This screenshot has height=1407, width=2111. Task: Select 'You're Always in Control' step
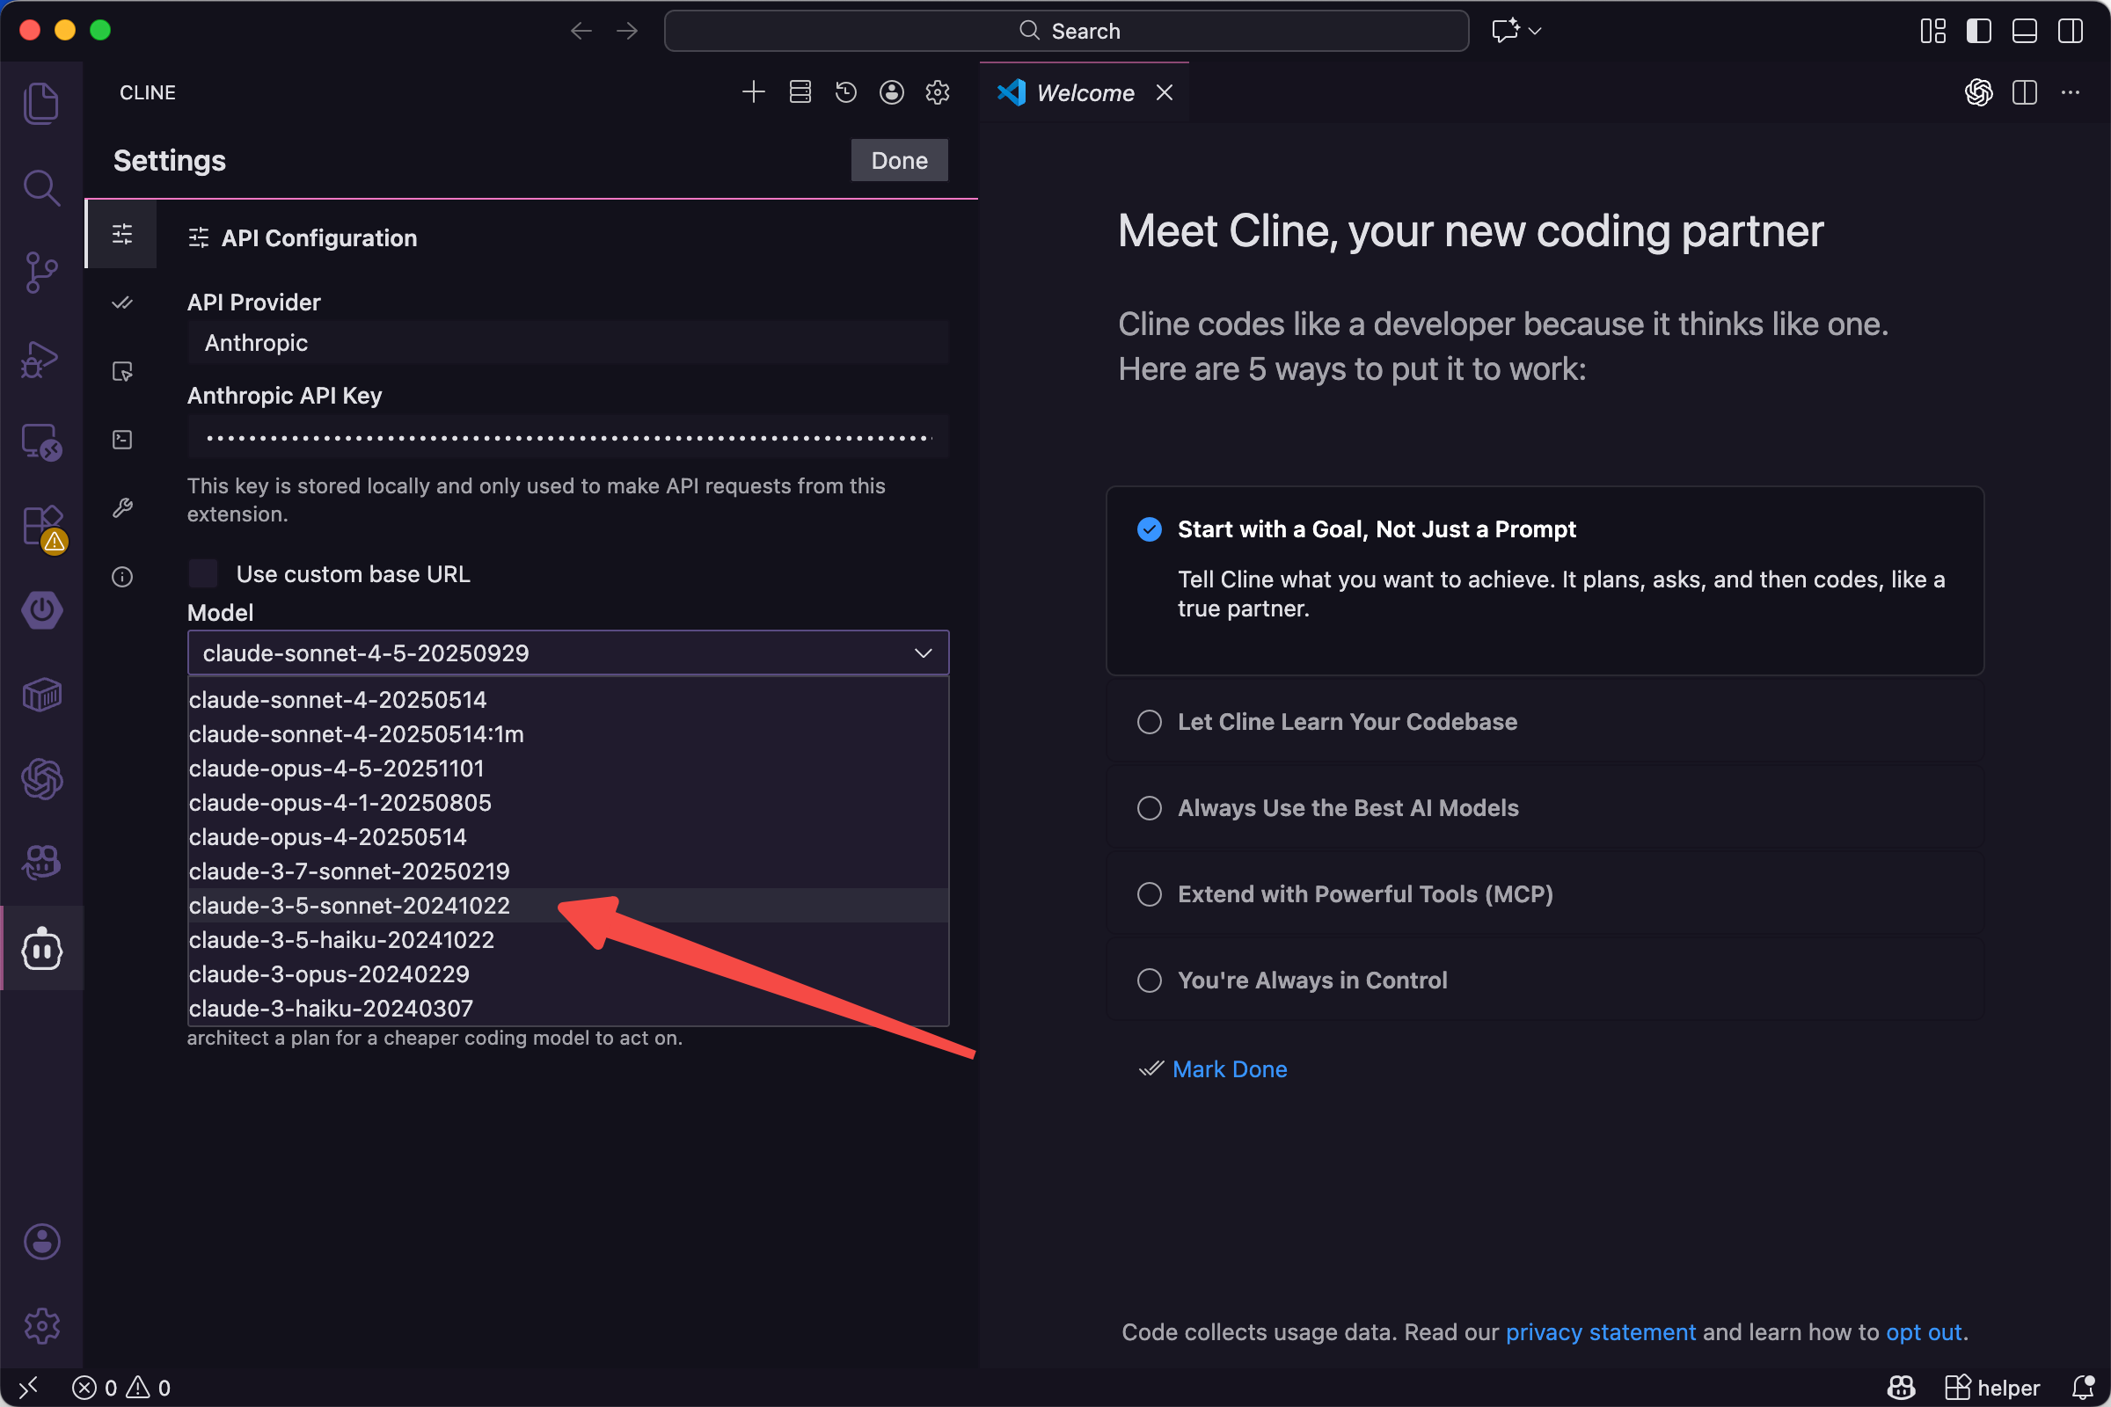point(1544,980)
